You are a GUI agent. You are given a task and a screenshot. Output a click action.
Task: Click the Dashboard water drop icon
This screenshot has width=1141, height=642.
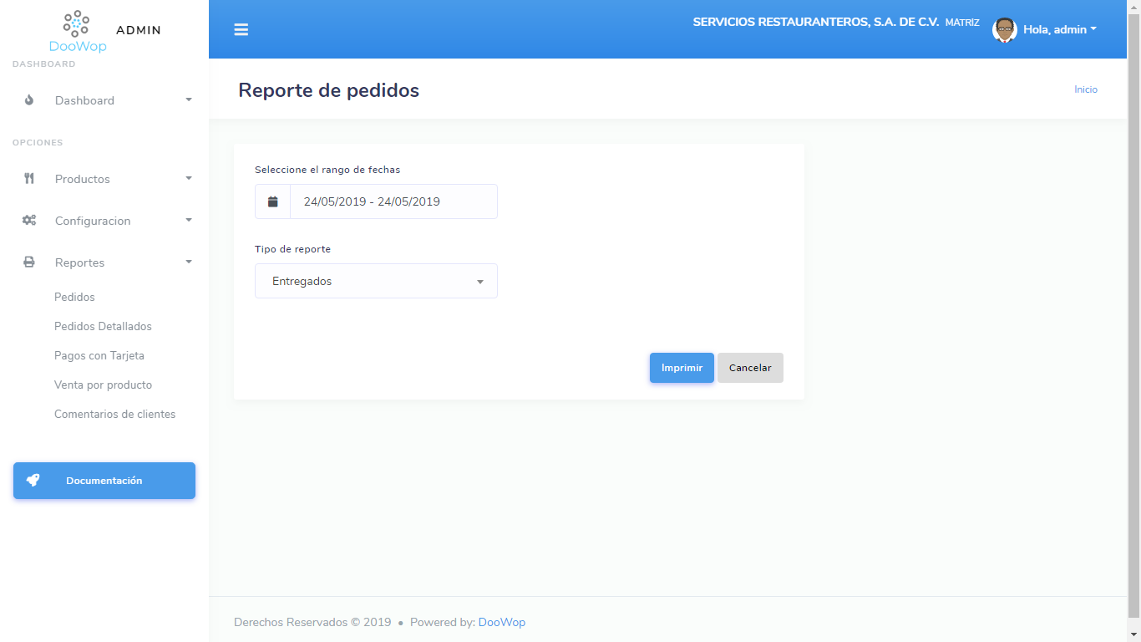(x=29, y=99)
